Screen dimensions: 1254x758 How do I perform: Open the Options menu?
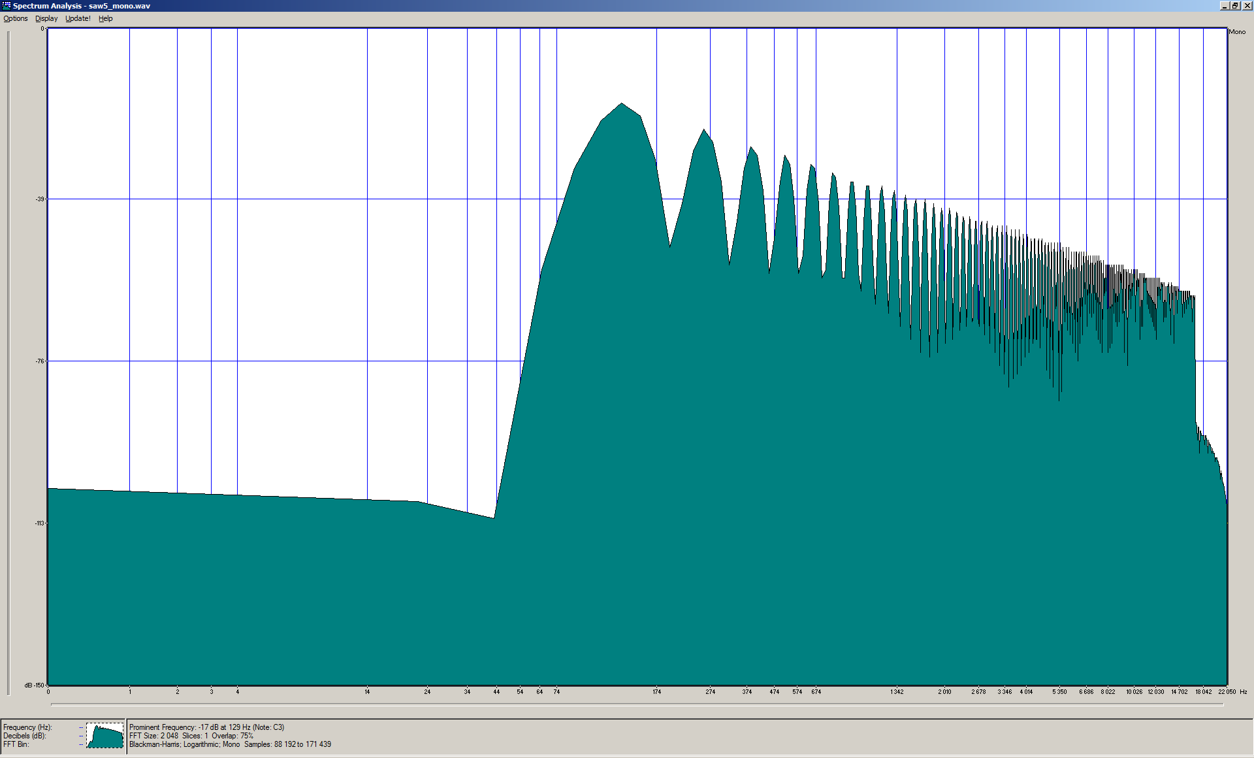[x=16, y=18]
